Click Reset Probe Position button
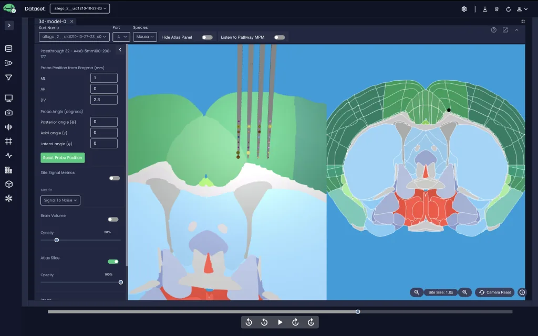 tap(63, 158)
